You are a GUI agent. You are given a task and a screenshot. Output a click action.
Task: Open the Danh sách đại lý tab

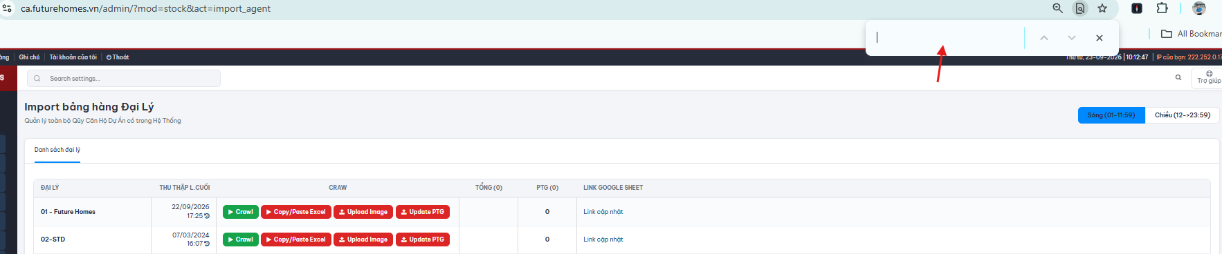coord(57,150)
